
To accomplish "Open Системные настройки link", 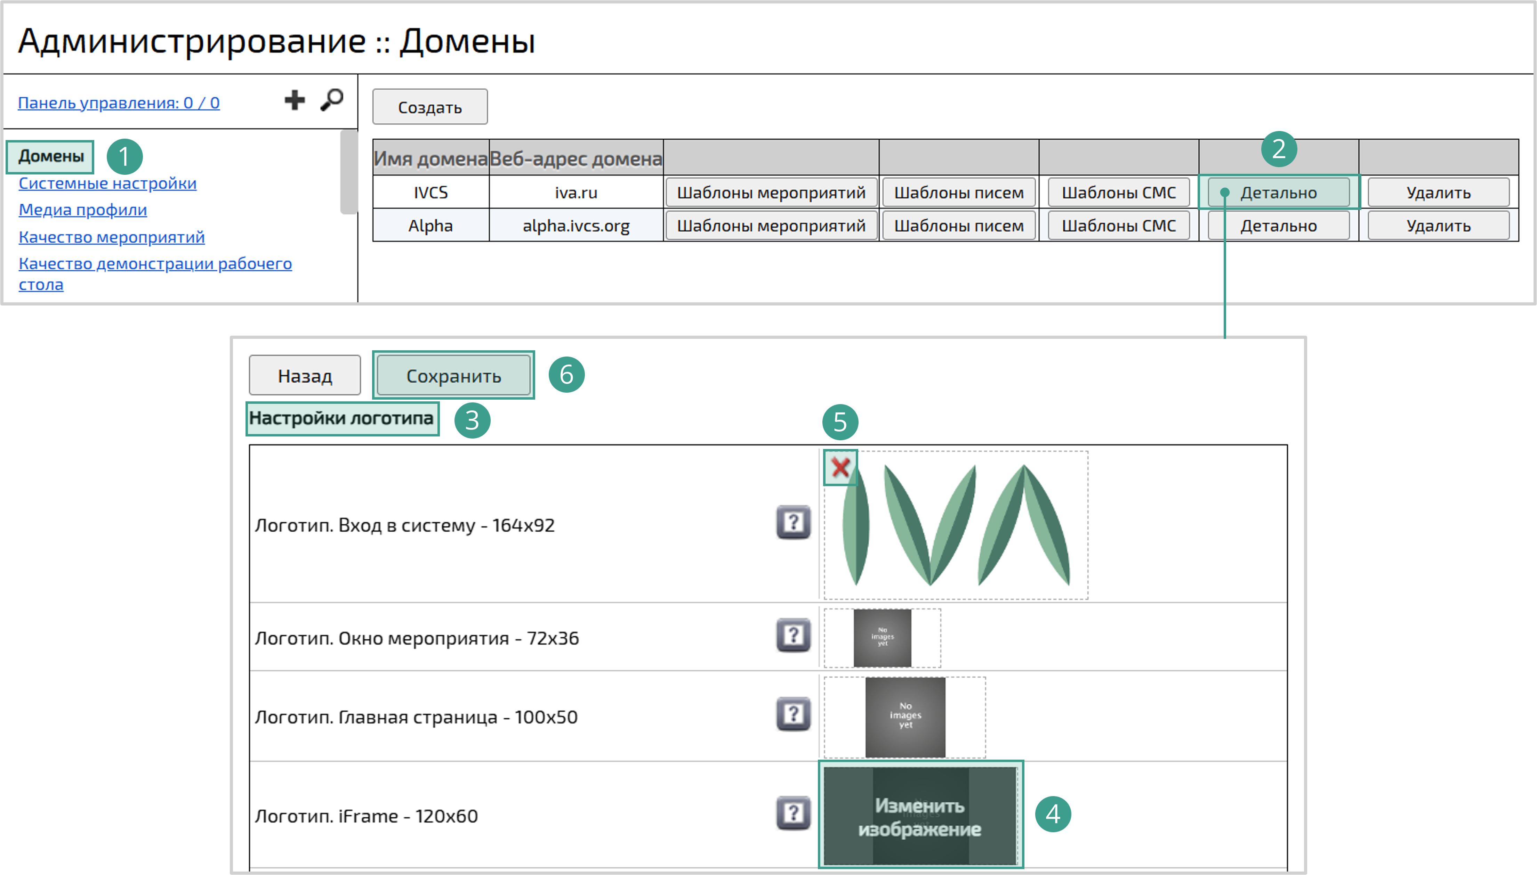I will tap(108, 183).
